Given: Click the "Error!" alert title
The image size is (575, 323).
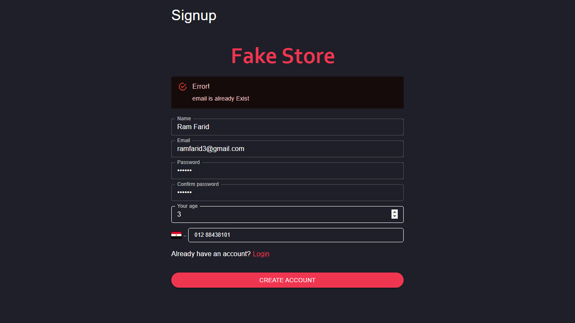Looking at the screenshot, I should coord(201,87).
